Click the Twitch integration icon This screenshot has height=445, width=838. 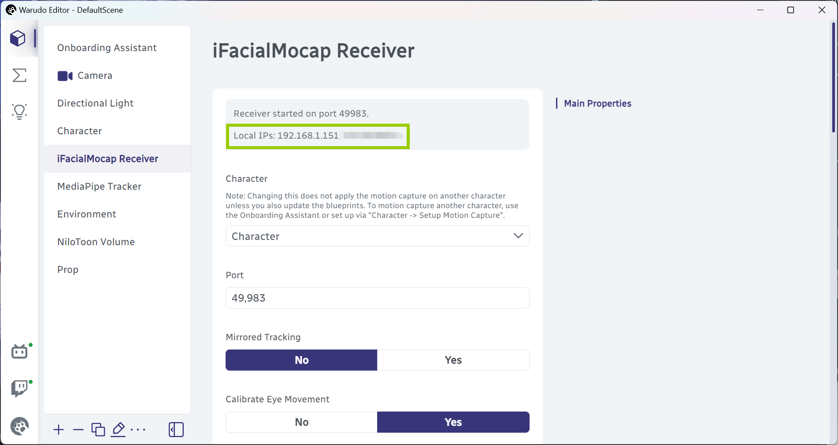[x=19, y=389]
